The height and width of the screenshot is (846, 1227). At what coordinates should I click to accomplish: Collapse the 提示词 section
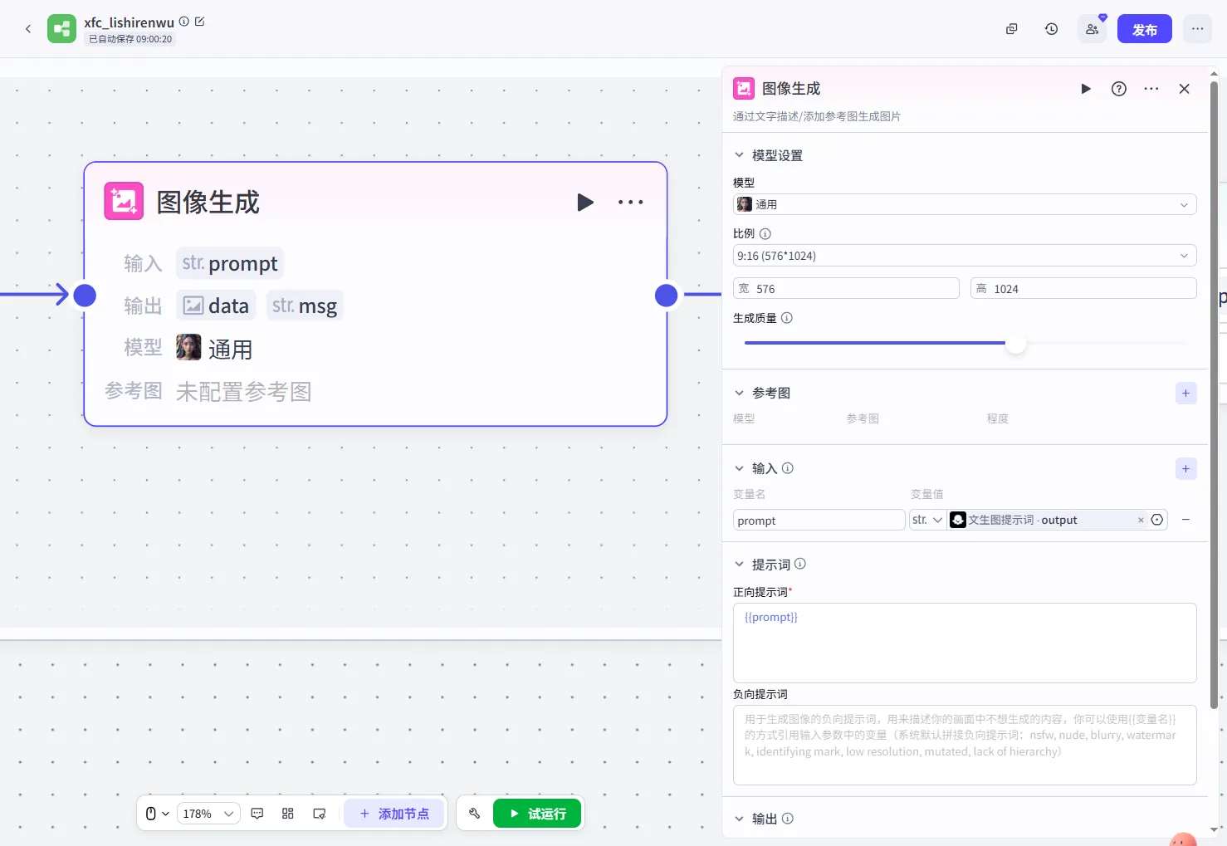coord(739,565)
